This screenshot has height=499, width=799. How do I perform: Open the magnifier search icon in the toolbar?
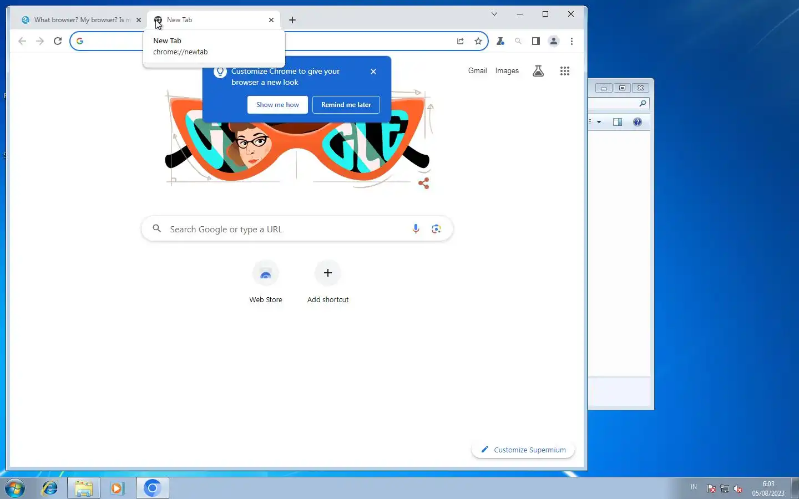point(518,41)
